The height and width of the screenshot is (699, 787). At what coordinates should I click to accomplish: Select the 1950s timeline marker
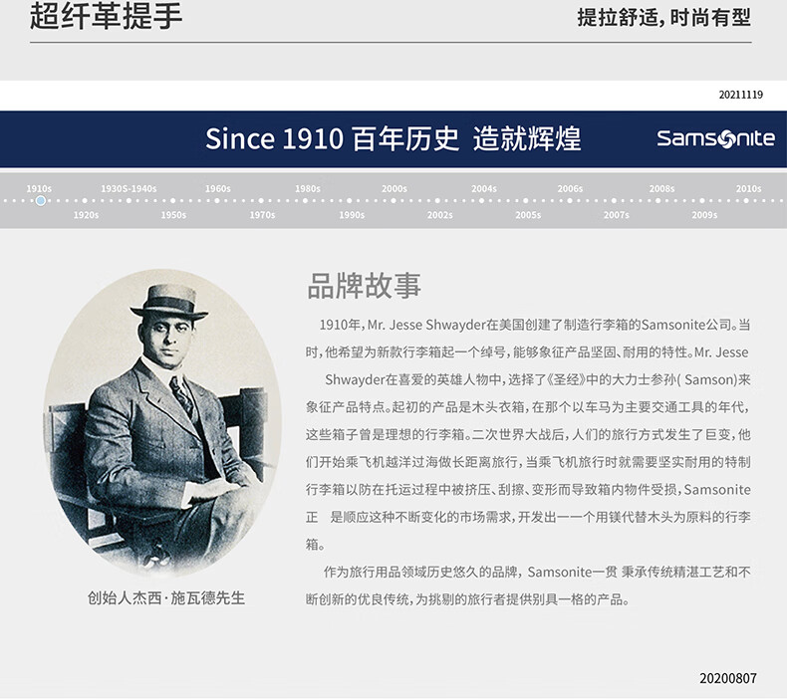click(x=173, y=201)
